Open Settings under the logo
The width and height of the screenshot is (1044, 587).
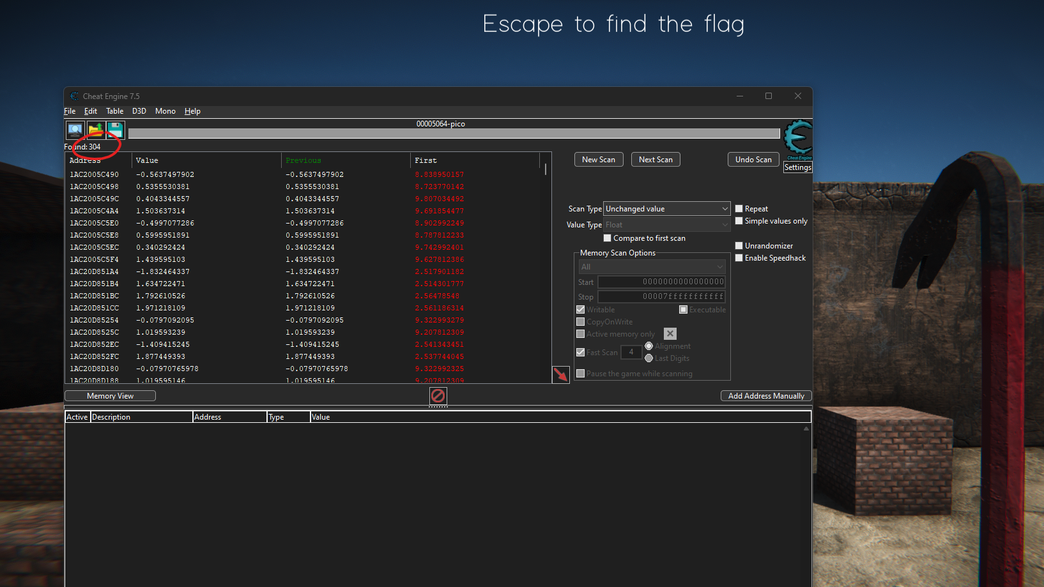(798, 167)
